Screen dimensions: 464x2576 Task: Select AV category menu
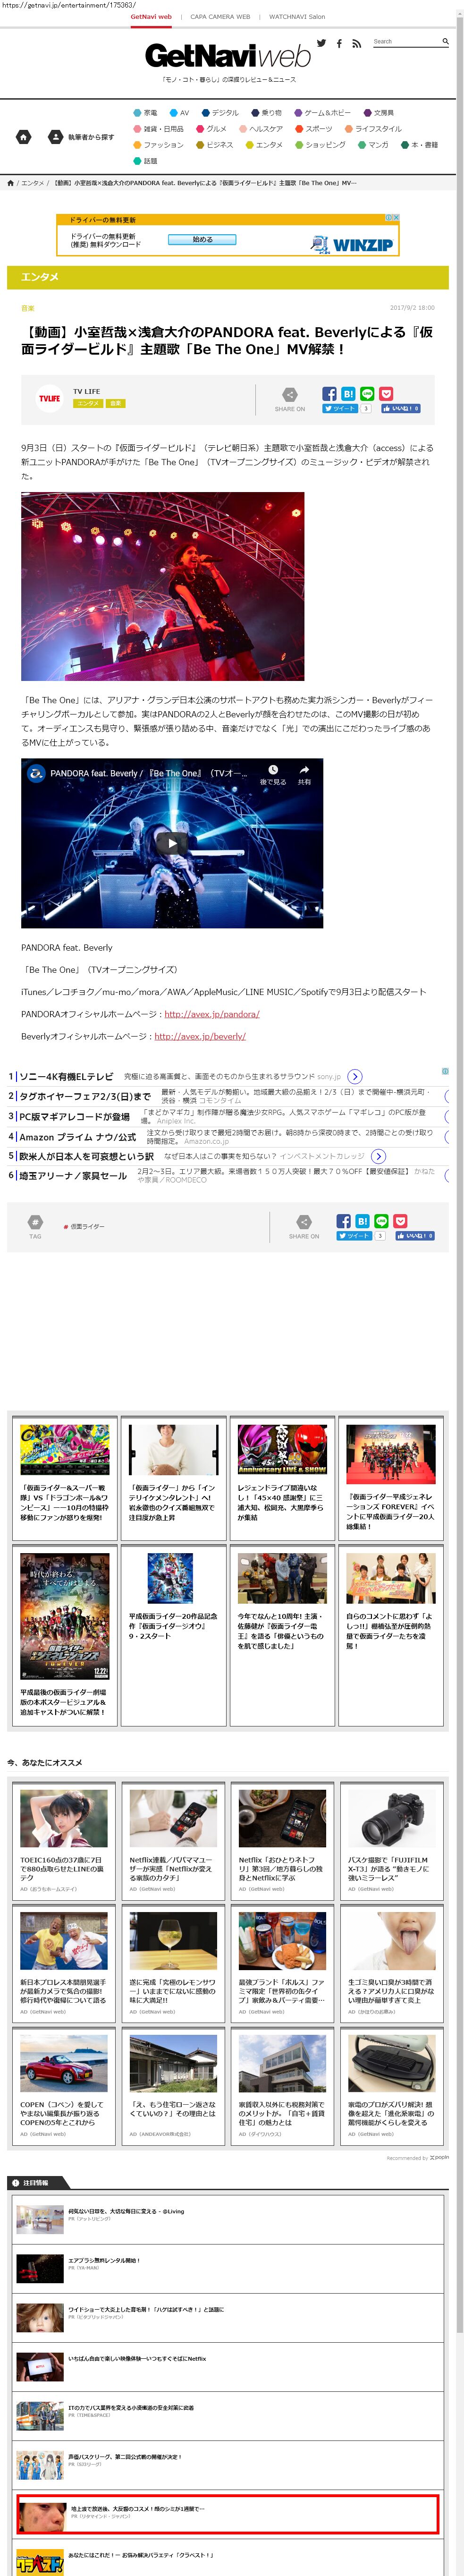pos(179,113)
